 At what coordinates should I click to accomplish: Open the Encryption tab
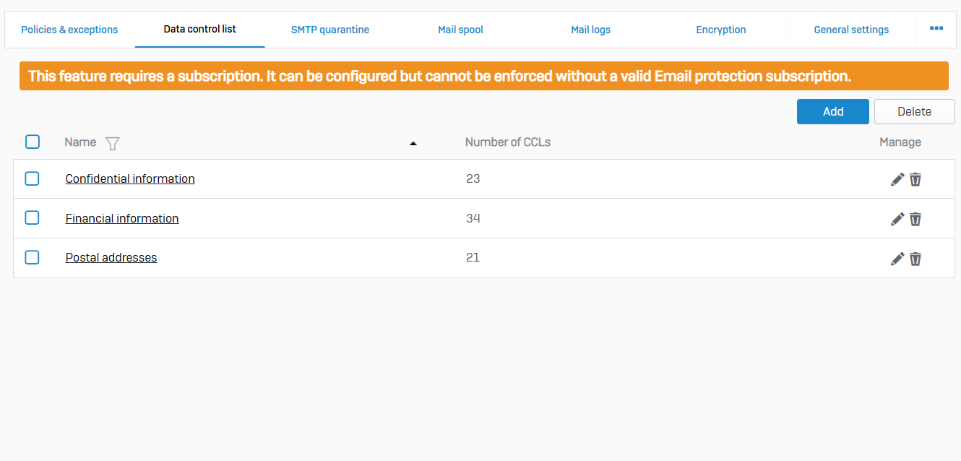click(x=721, y=30)
